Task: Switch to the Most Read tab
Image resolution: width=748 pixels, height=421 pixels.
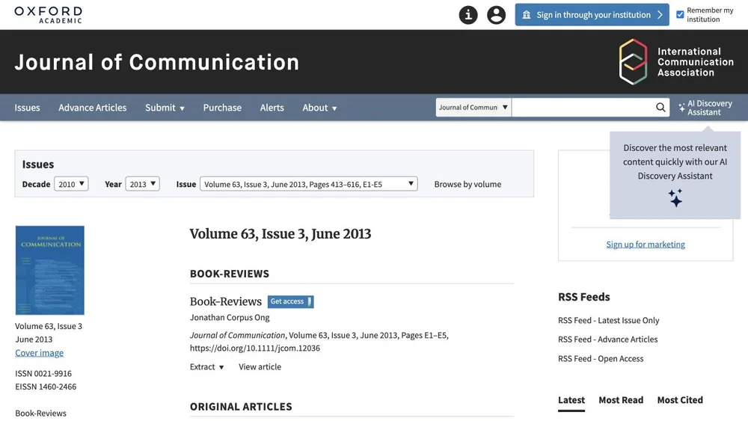Action: pos(621,400)
